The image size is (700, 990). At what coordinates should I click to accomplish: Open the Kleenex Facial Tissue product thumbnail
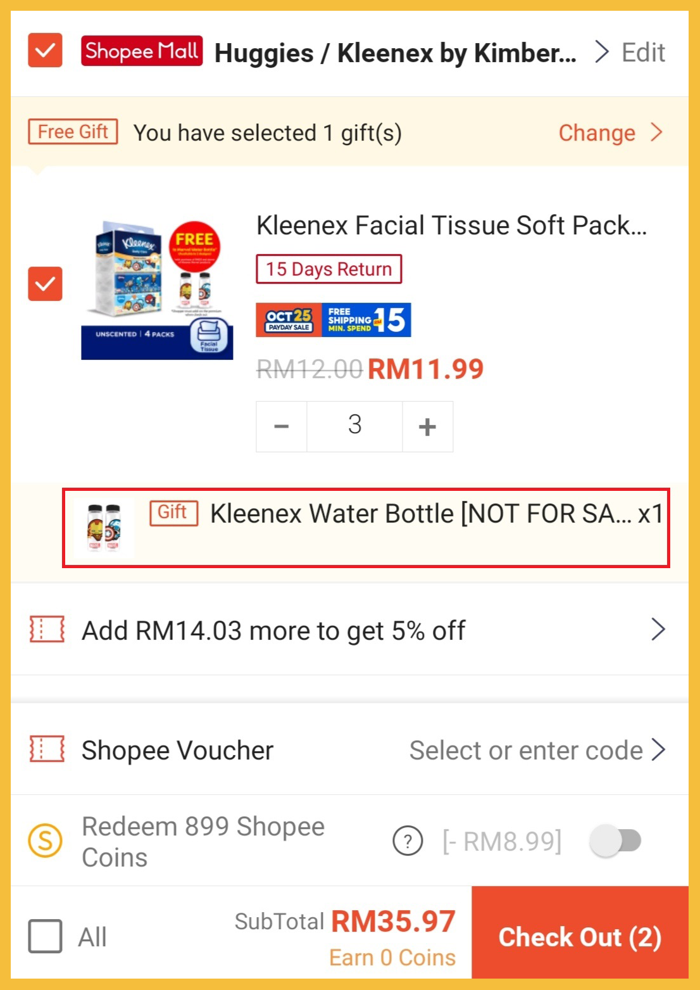(x=157, y=289)
